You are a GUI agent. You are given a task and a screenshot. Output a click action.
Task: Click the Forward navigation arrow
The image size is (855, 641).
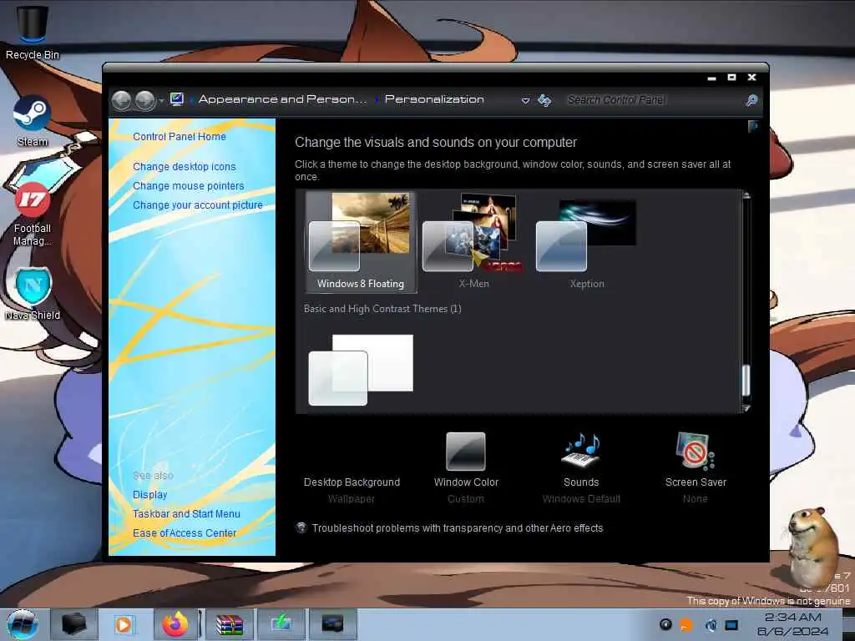click(x=144, y=100)
